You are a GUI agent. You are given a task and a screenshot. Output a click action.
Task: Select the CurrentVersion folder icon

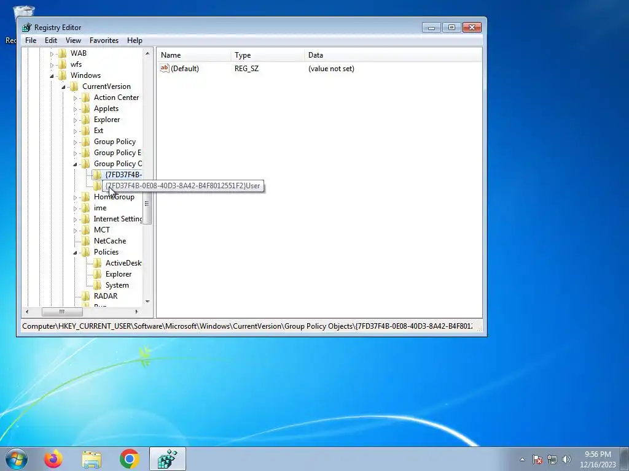point(74,86)
